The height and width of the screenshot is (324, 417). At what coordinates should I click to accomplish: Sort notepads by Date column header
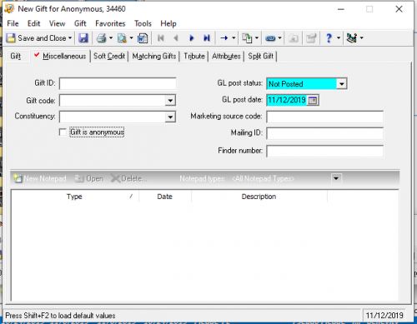pyautogui.click(x=165, y=197)
